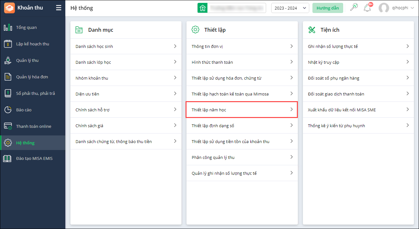Viewport: 419px width, 229px height.
Task: Click the user avatar picture
Action: [384, 8]
